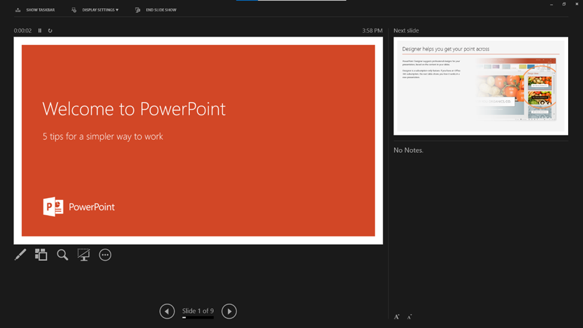Toggle black or unblack slide show
This screenshot has width=583, height=328.
(83, 255)
